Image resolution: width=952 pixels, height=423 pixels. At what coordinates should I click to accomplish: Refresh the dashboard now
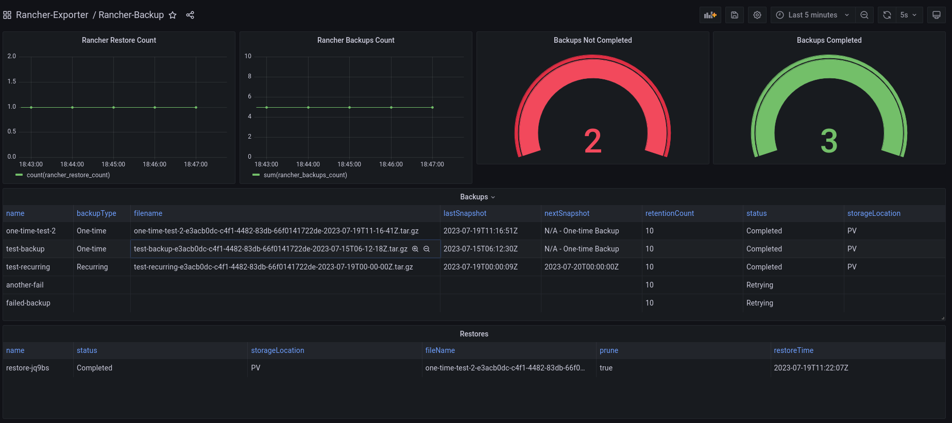[887, 15]
